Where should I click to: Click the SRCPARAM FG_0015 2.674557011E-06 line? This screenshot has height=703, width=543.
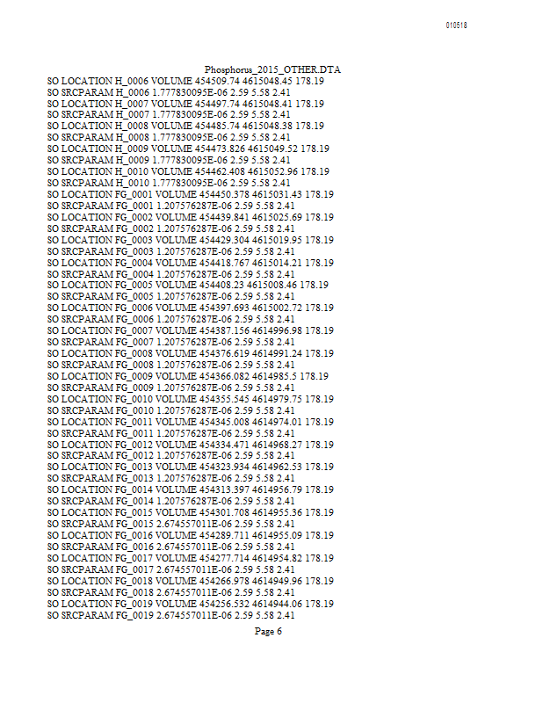tap(170, 524)
